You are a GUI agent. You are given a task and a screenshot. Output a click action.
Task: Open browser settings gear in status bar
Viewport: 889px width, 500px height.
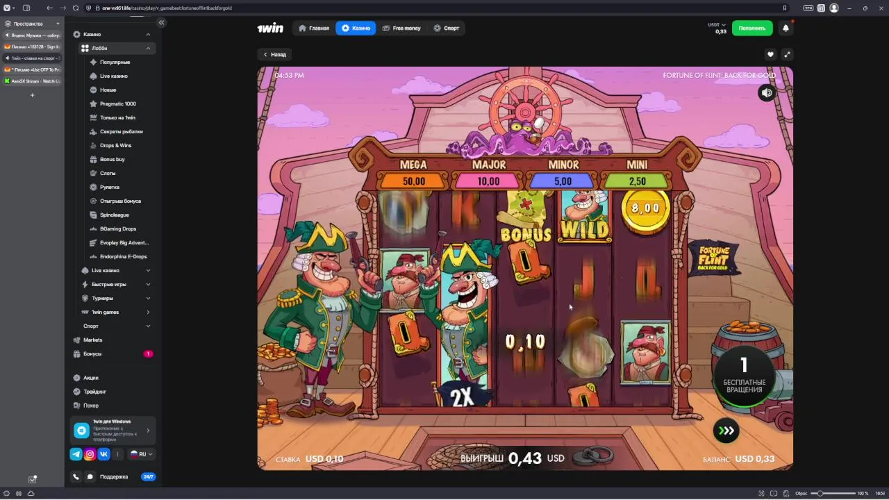8,493
